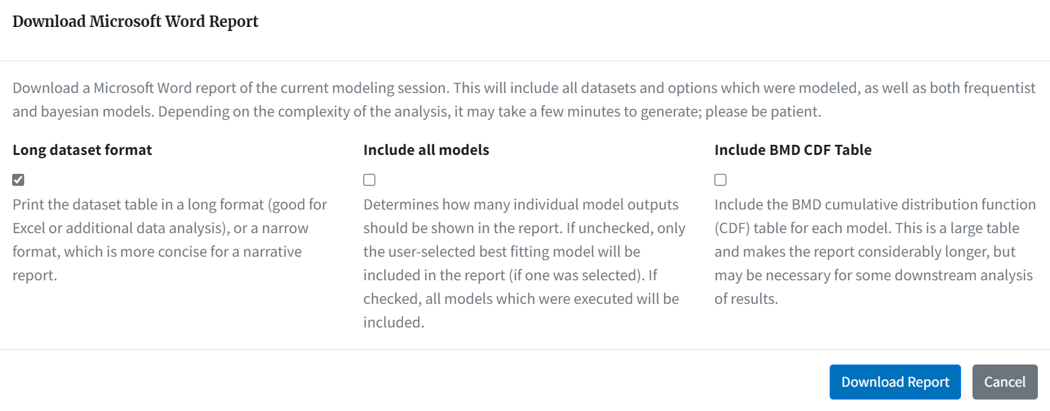This screenshot has width=1050, height=411.
Task: Click the '(CDF)' abbreviation in the description
Action: tap(733, 228)
